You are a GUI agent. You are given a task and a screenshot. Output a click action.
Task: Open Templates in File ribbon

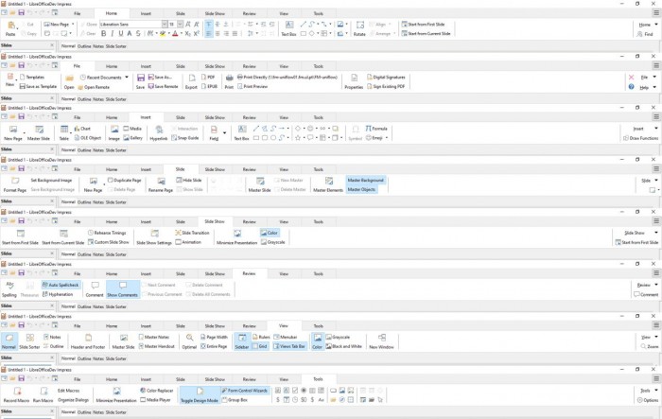tap(31, 78)
